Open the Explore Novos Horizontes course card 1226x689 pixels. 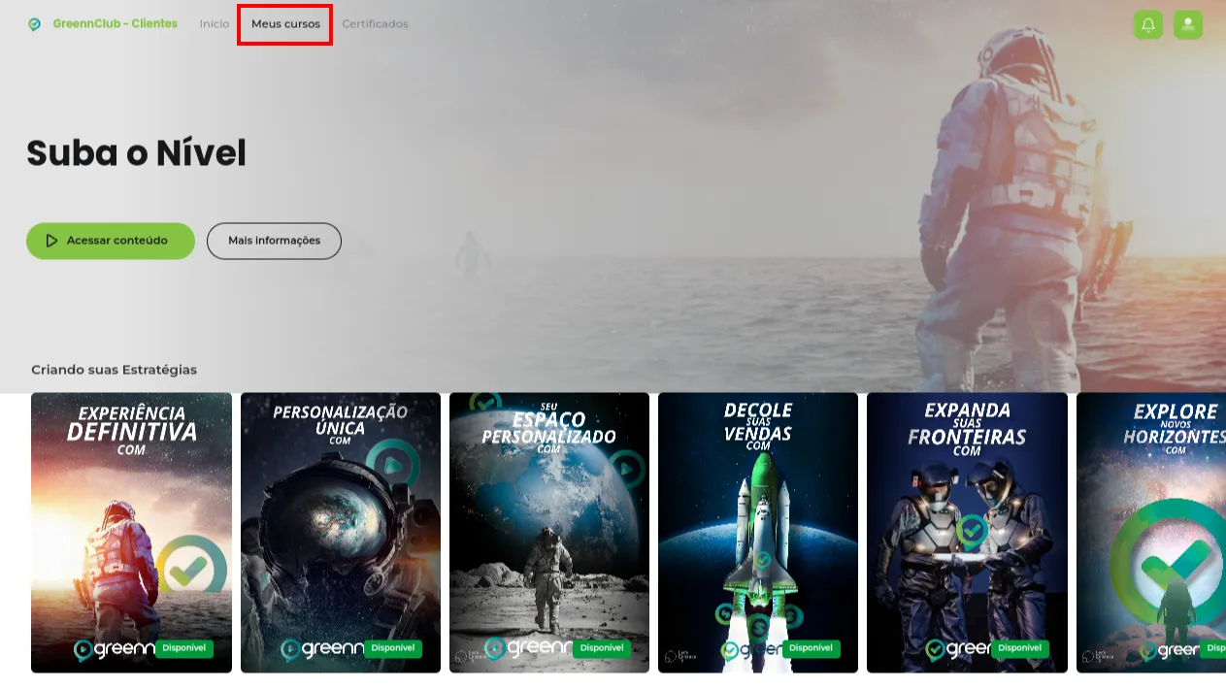pos(1151,533)
